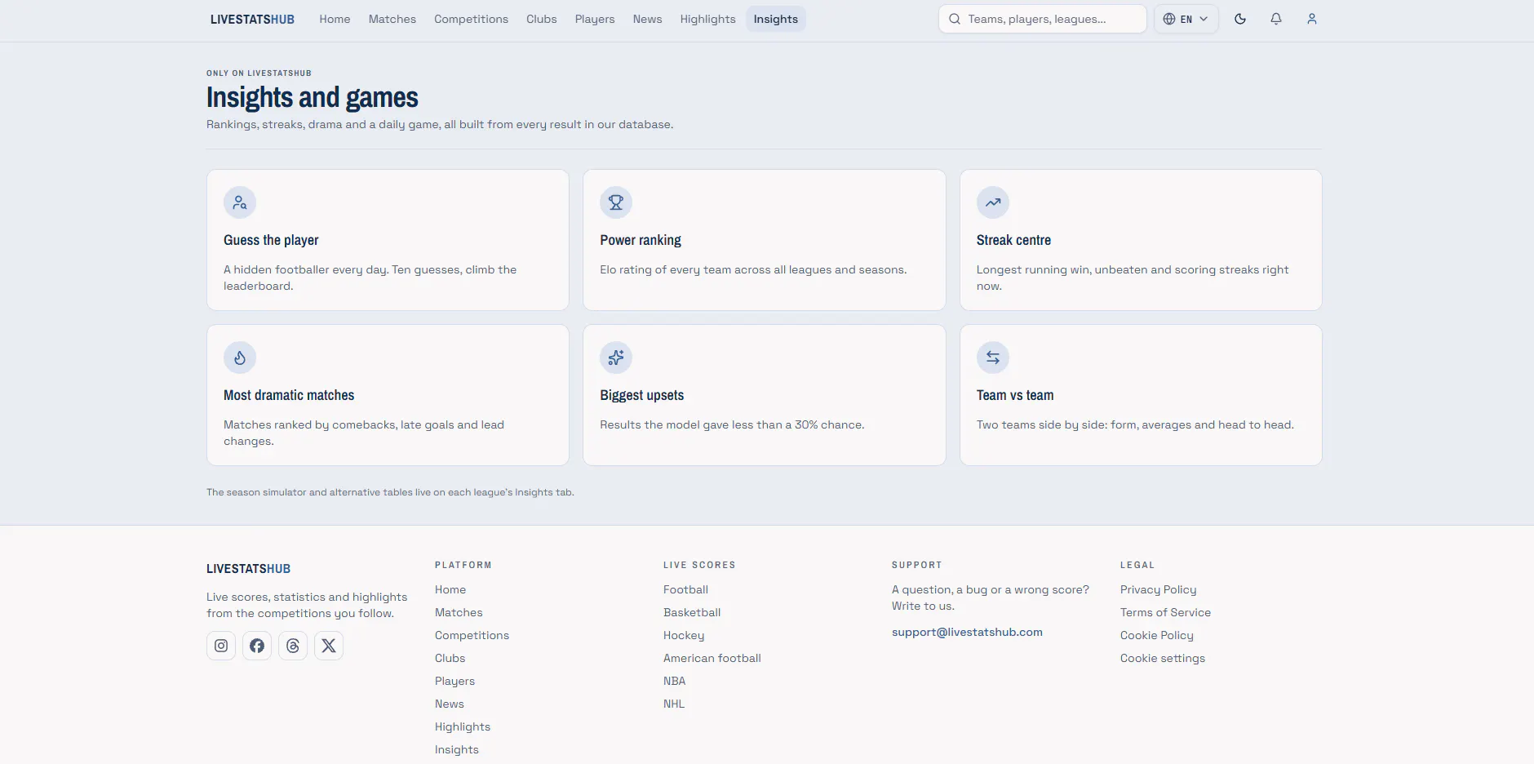Image resolution: width=1534 pixels, height=764 pixels.
Task: Open the Threads social link
Action: coord(293,646)
